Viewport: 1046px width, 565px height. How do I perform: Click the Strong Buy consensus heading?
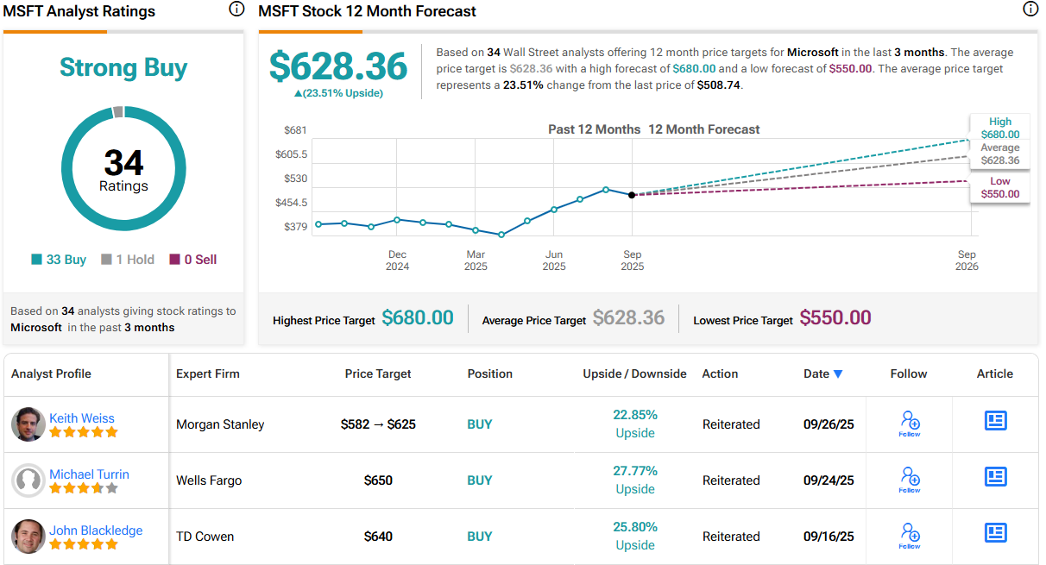(x=123, y=68)
